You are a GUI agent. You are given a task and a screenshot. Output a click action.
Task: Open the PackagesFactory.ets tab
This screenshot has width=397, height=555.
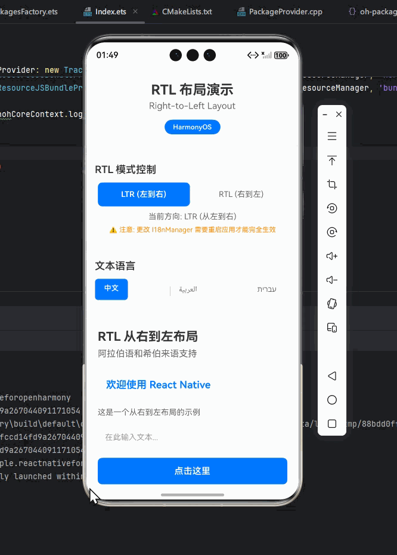point(29,12)
